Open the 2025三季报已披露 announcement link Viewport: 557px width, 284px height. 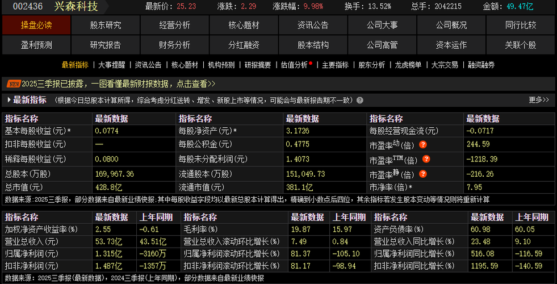pos(118,84)
